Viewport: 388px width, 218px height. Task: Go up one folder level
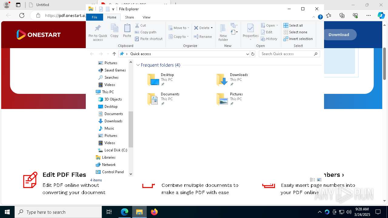(x=114, y=54)
